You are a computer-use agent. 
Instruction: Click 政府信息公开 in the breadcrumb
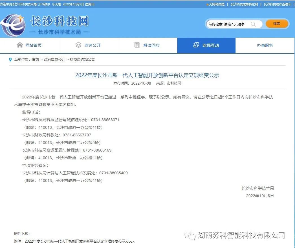pyautogui.click(x=54, y=60)
